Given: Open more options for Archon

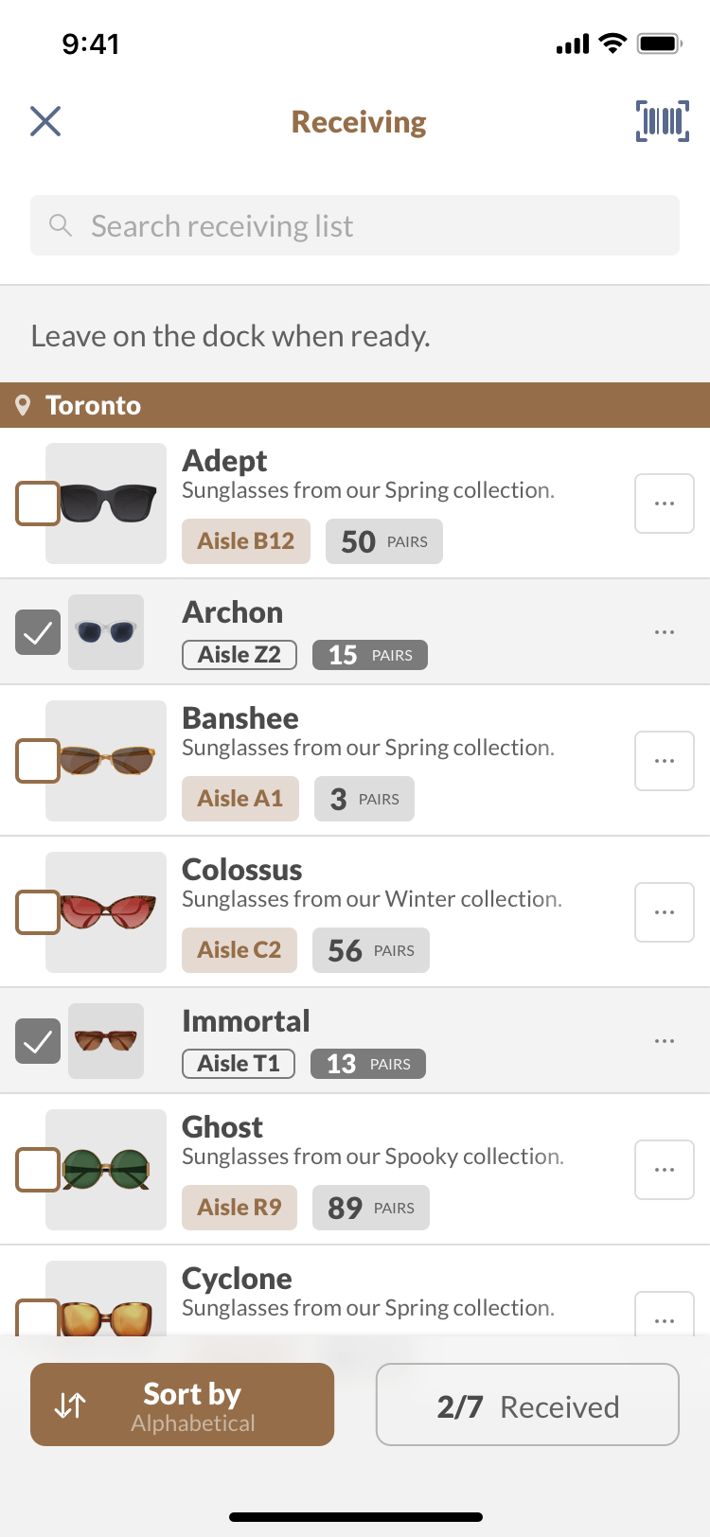Looking at the screenshot, I should click(665, 632).
